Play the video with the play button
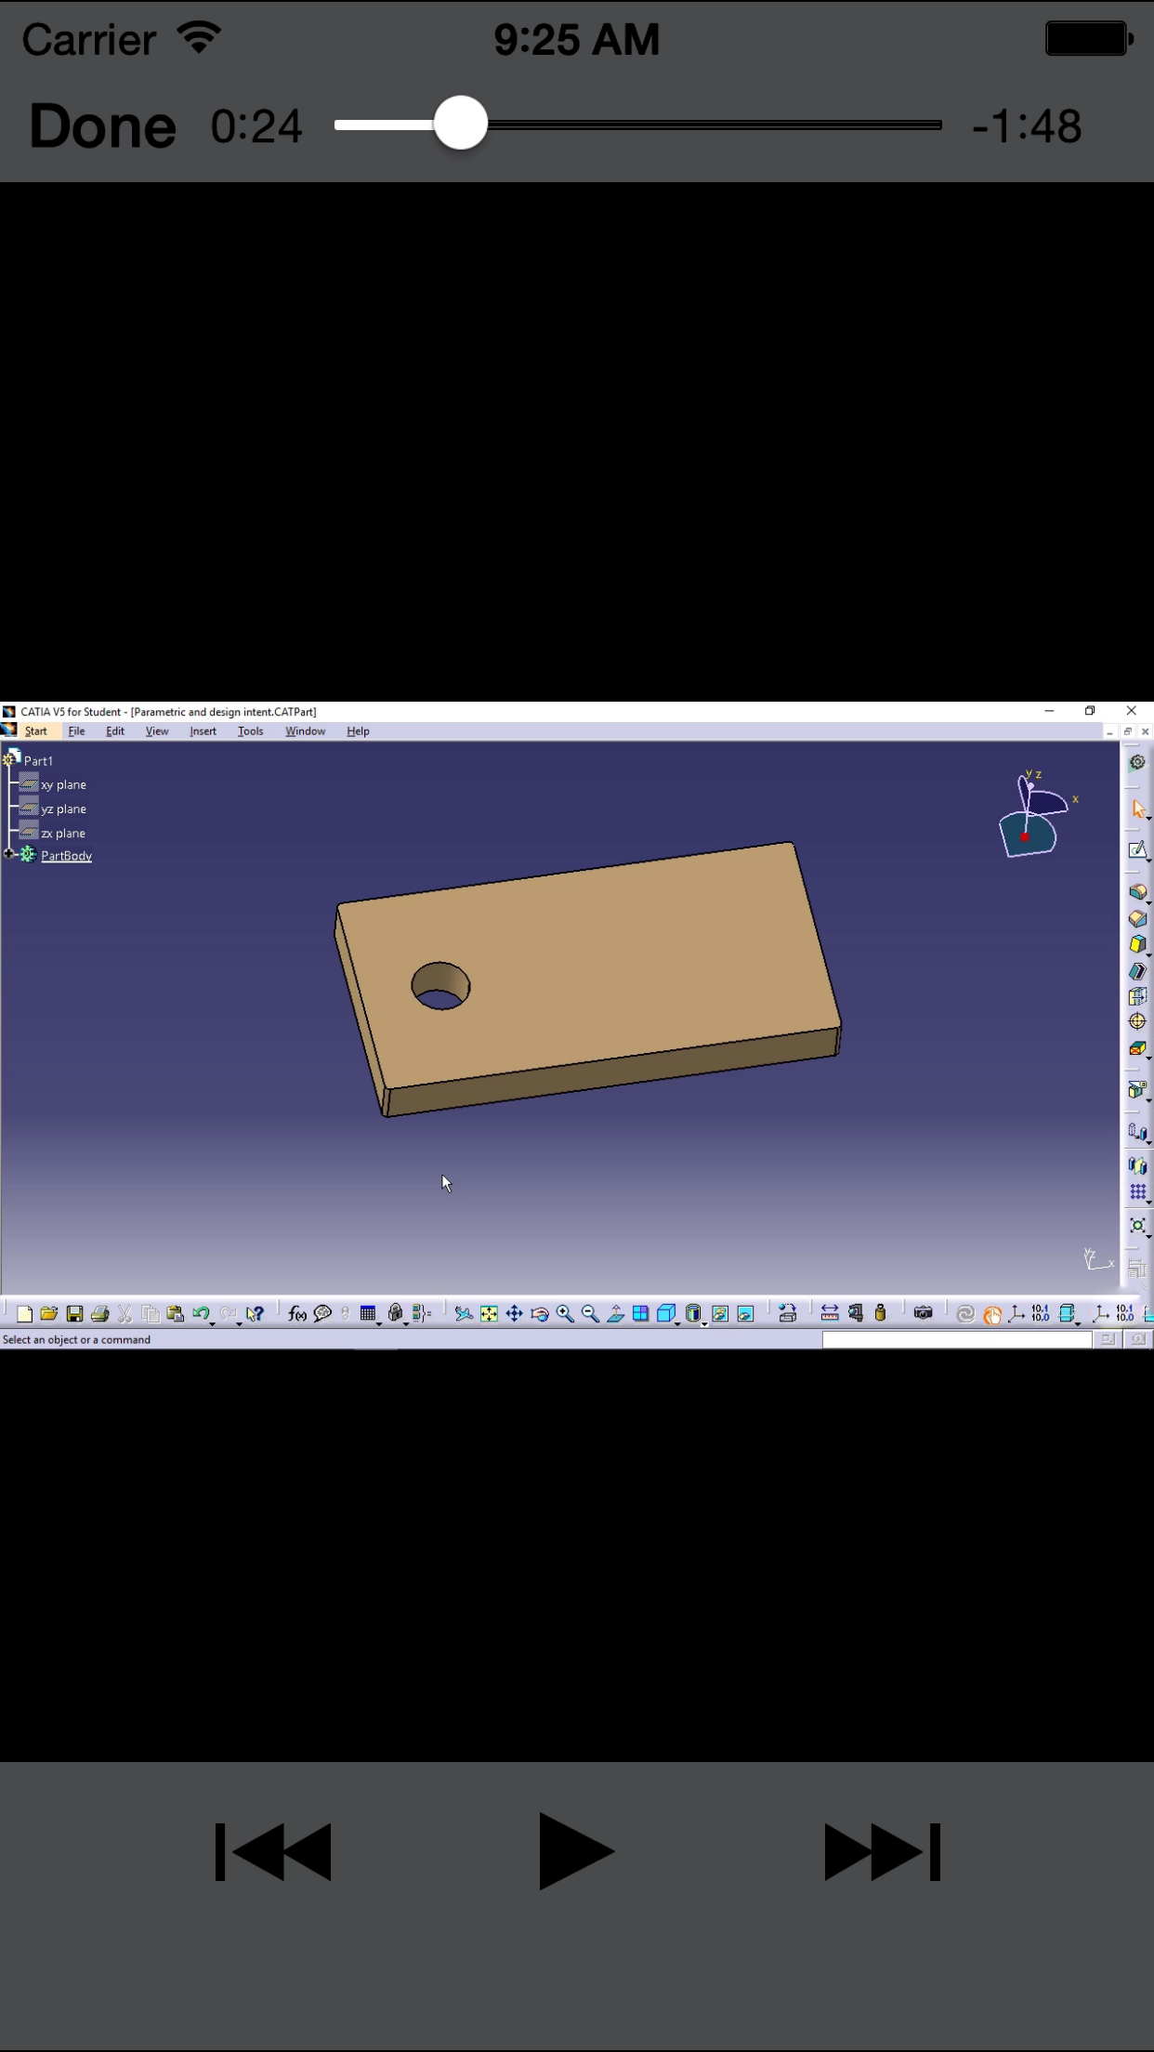Viewport: 1154px width, 2052px height. point(575,1851)
